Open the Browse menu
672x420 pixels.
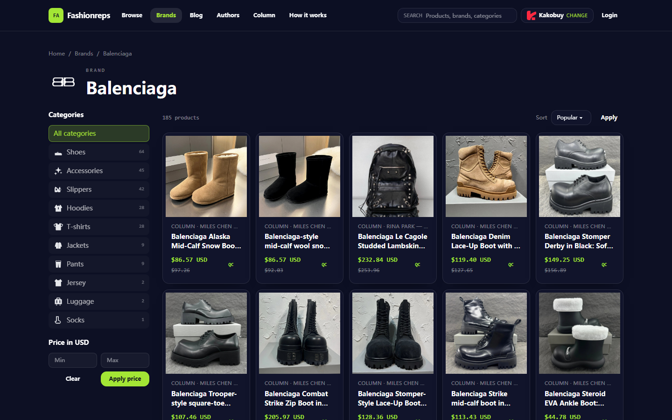tap(132, 15)
